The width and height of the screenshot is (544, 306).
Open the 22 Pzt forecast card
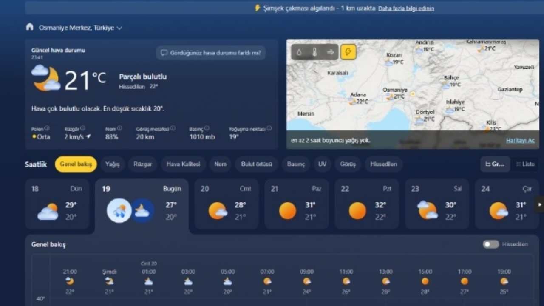tap(367, 204)
